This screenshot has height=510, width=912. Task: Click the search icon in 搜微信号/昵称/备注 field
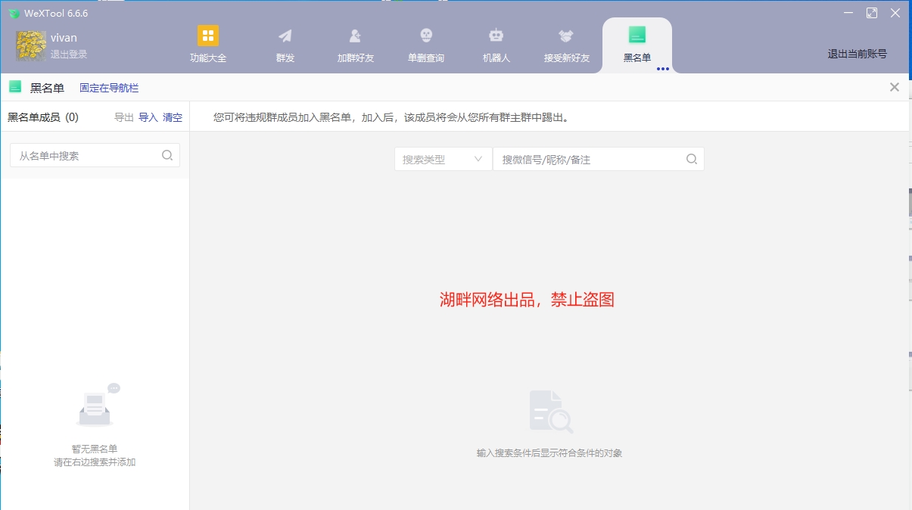(x=691, y=159)
